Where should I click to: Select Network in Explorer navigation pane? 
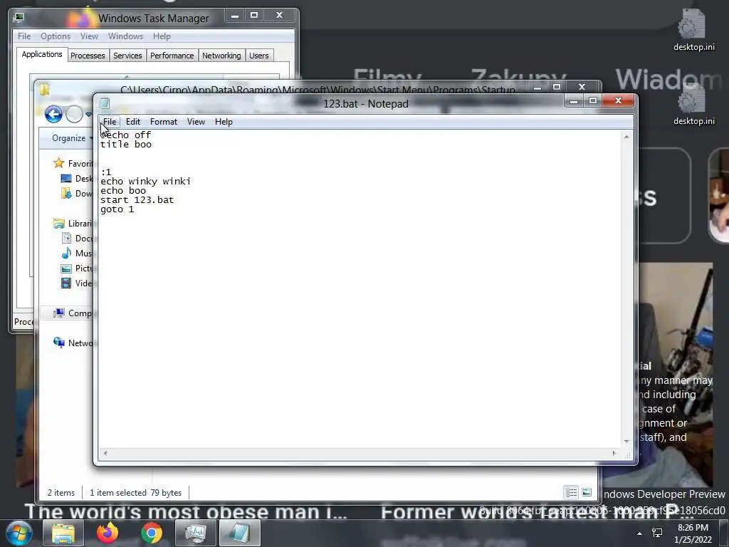73,343
